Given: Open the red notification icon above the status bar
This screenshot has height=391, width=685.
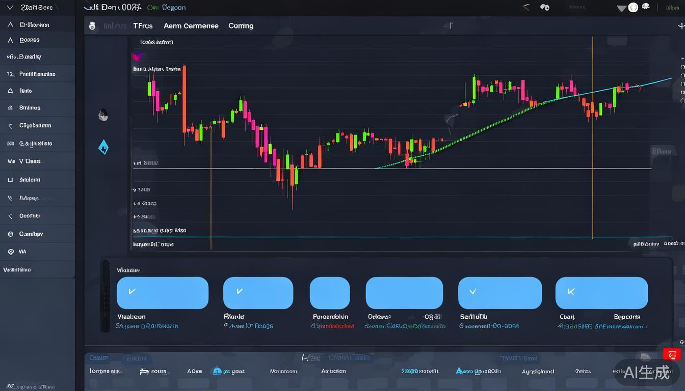Looking at the screenshot, I should tap(672, 354).
